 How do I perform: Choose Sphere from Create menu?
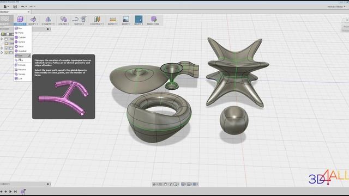pyautogui.click(x=23, y=42)
